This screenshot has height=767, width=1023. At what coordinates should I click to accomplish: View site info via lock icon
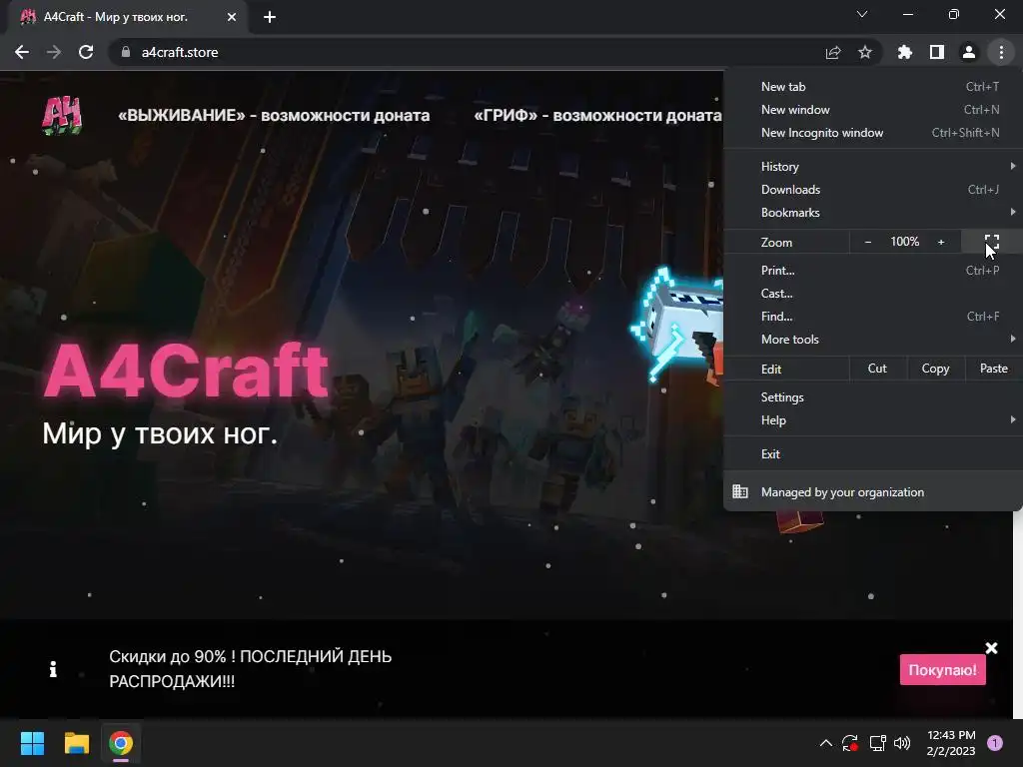[126, 52]
